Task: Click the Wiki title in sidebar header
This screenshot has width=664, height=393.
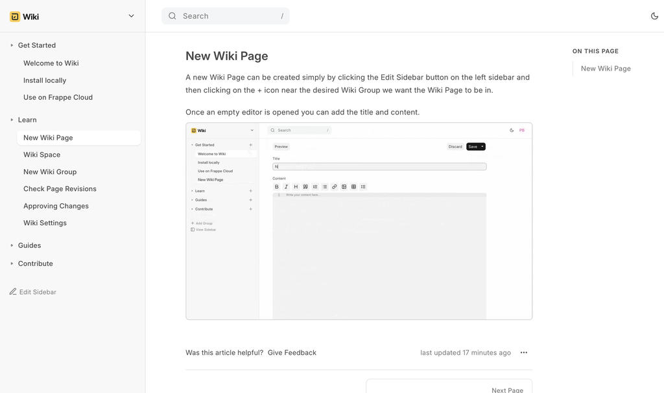Action: 30,16
